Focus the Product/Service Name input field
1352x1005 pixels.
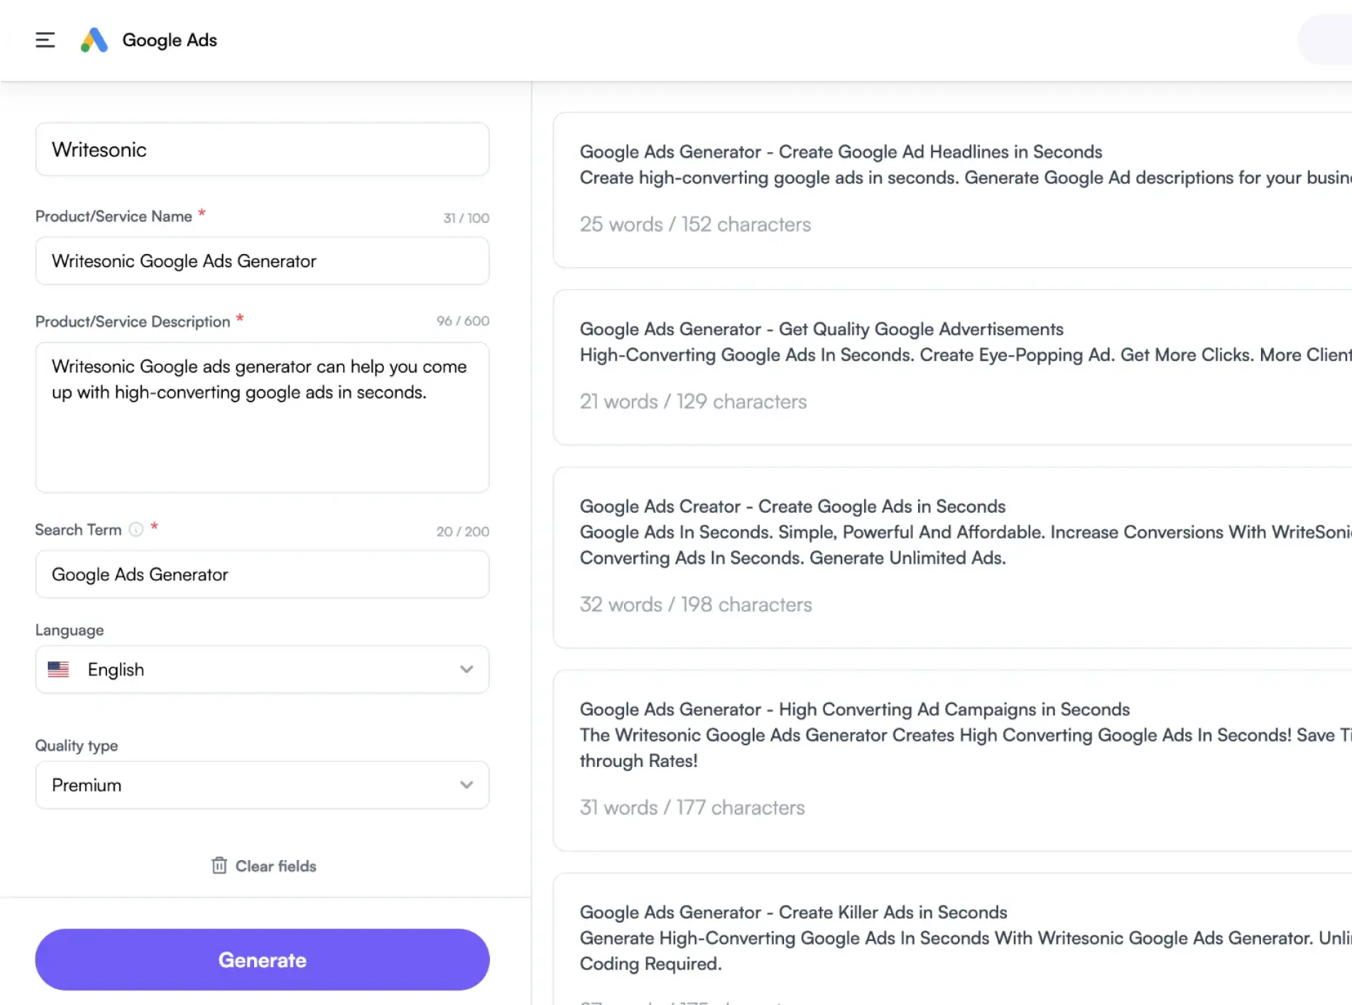[x=262, y=261]
